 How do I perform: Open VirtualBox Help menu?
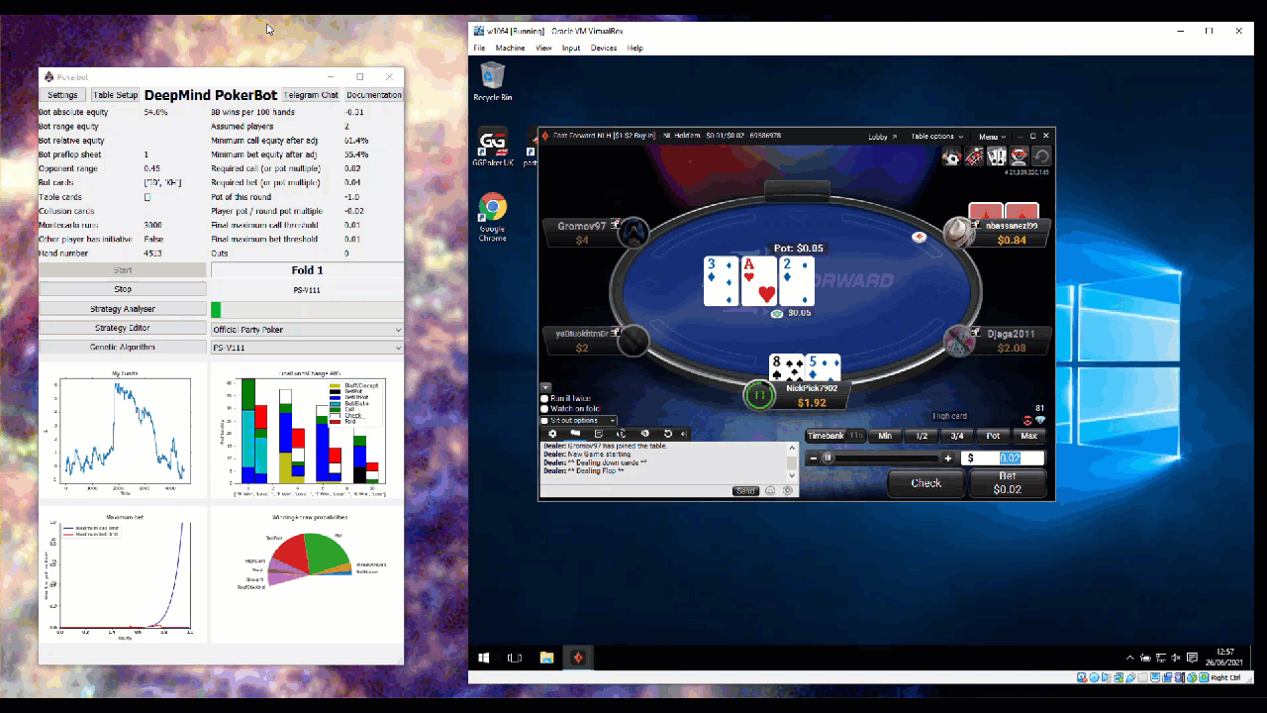coord(634,48)
